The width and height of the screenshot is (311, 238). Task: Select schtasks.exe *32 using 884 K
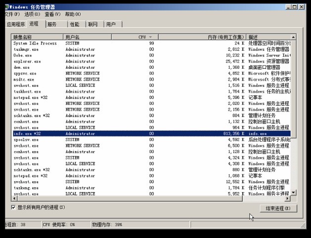click(151, 116)
